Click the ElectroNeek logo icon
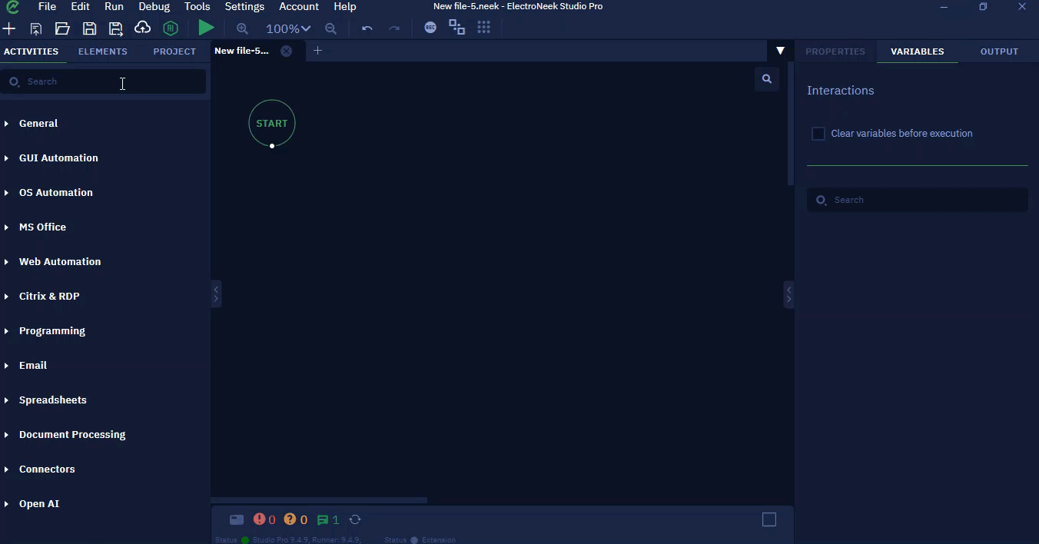 point(12,7)
